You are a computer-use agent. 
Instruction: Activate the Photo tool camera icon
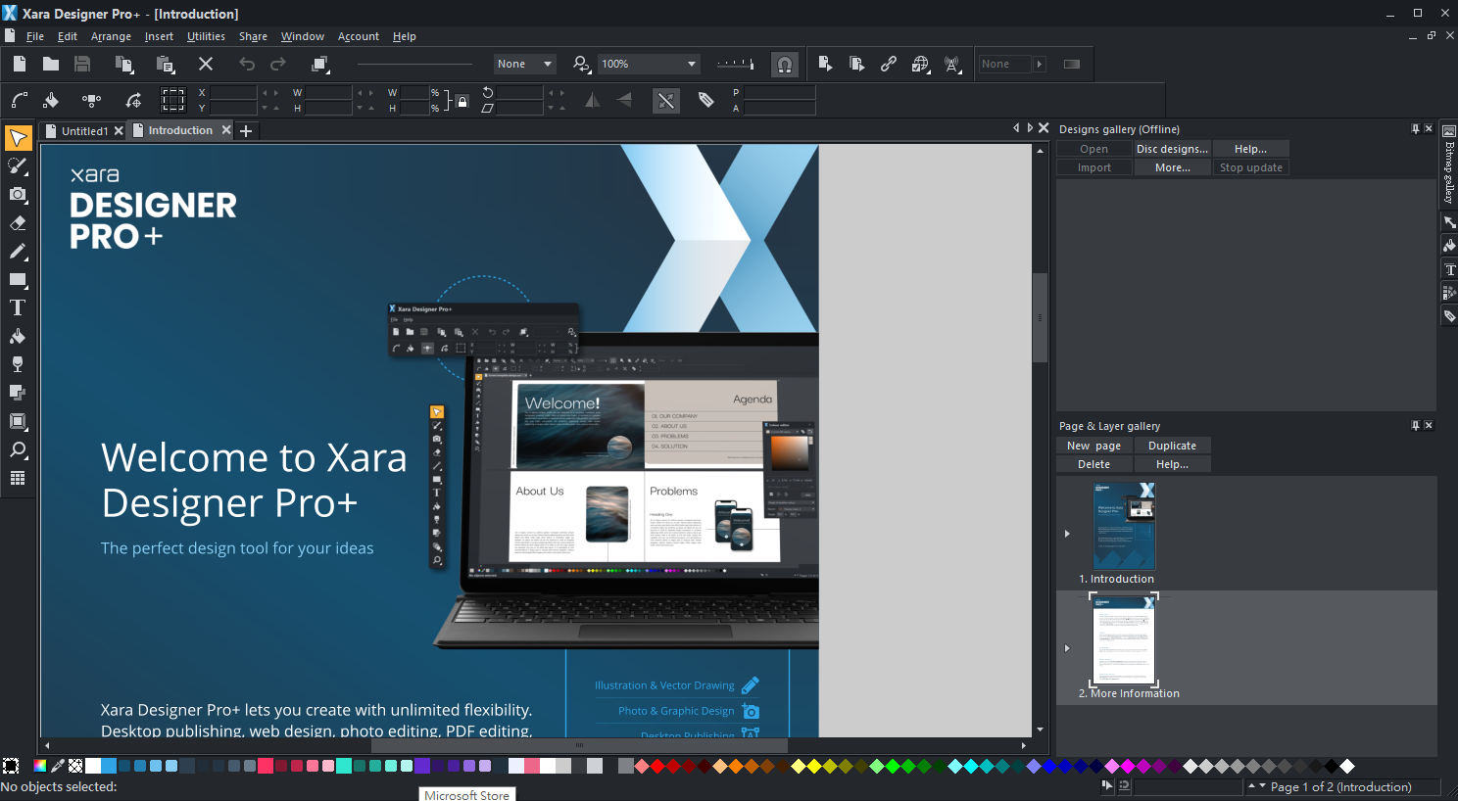[18, 195]
